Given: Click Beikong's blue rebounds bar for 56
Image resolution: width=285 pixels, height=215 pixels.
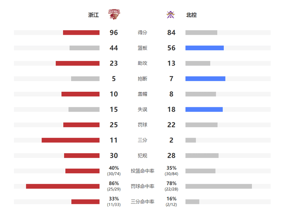Looking at the screenshot, I should pos(204,48).
